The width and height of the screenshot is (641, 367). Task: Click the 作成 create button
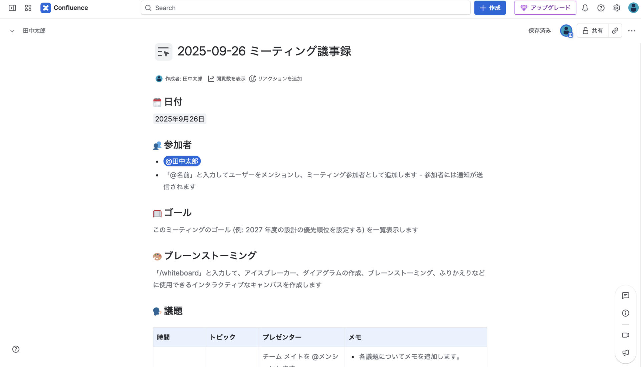click(x=490, y=8)
